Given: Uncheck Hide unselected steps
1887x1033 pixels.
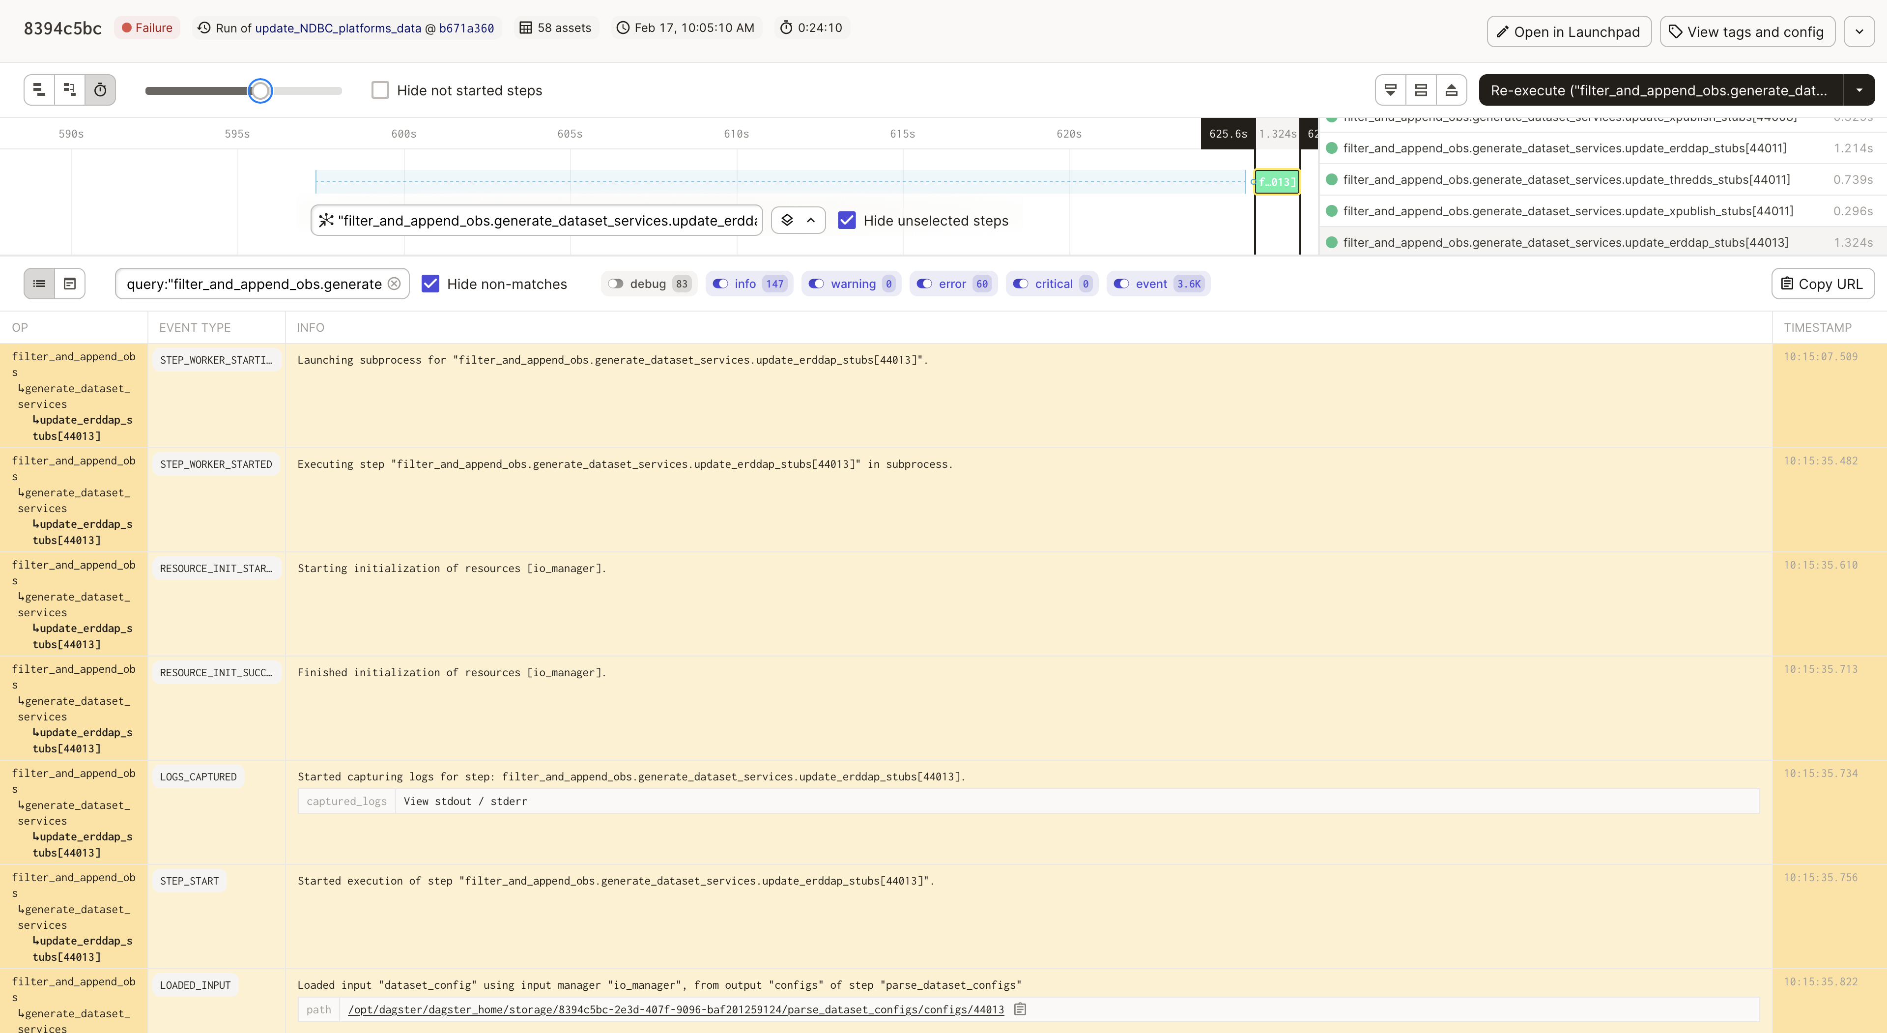Looking at the screenshot, I should click(848, 220).
